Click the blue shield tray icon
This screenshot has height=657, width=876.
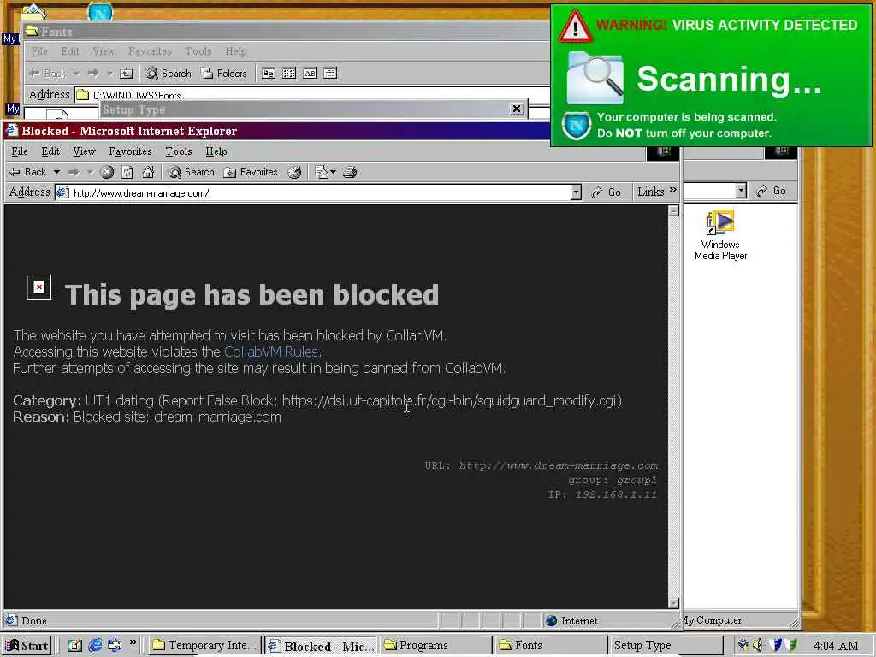775,645
